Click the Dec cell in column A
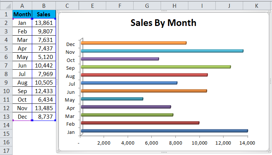Screen dimensions: 272x155 tap(22, 117)
